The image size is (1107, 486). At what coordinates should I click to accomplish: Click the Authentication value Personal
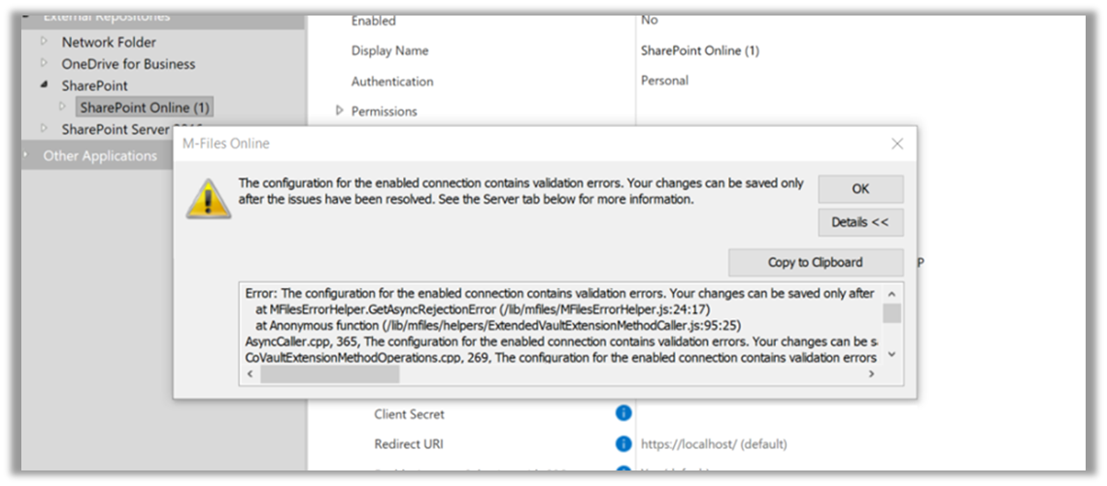pos(664,81)
